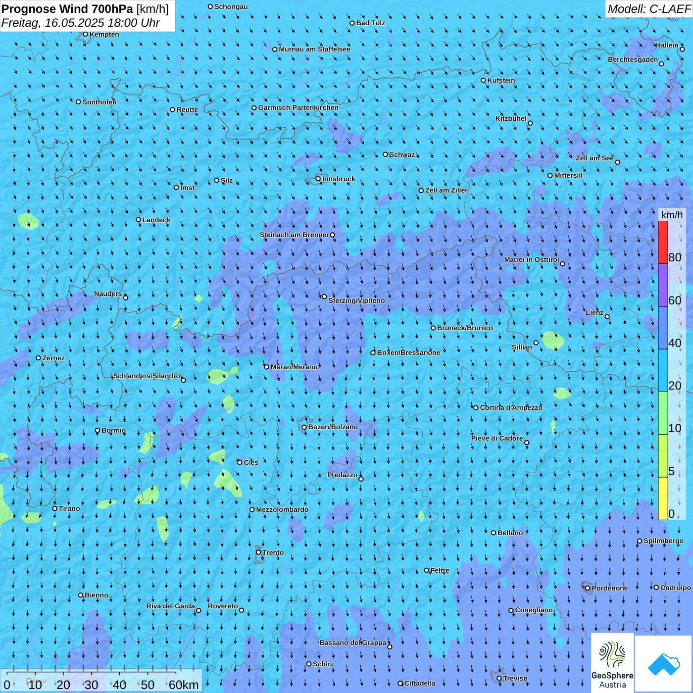Click the Pordenone city marker dot
Viewport: 693px width, 693px height.
point(588,588)
